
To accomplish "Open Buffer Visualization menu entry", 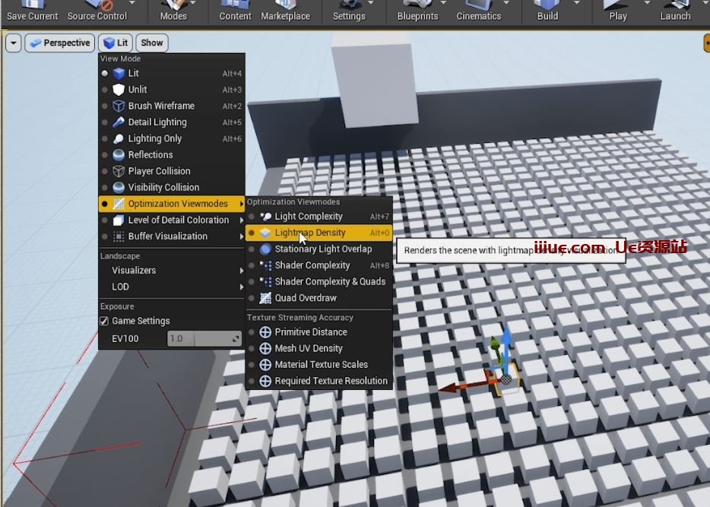I will (x=167, y=236).
